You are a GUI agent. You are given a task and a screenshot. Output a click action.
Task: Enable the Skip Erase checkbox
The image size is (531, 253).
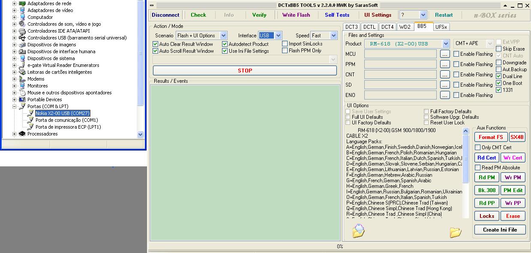coord(498,49)
